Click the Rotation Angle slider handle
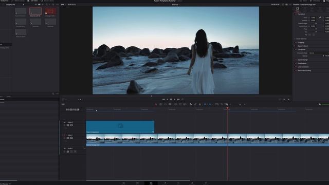 (316, 23)
